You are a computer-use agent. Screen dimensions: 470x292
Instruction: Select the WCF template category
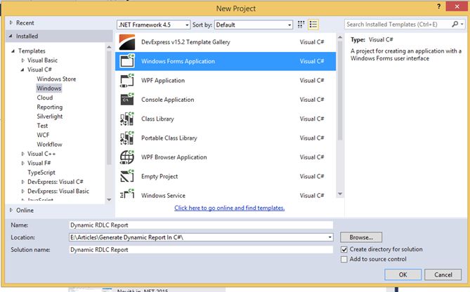[x=43, y=135]
